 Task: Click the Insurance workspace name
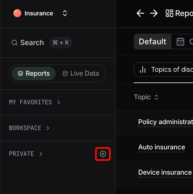point(39,13)
